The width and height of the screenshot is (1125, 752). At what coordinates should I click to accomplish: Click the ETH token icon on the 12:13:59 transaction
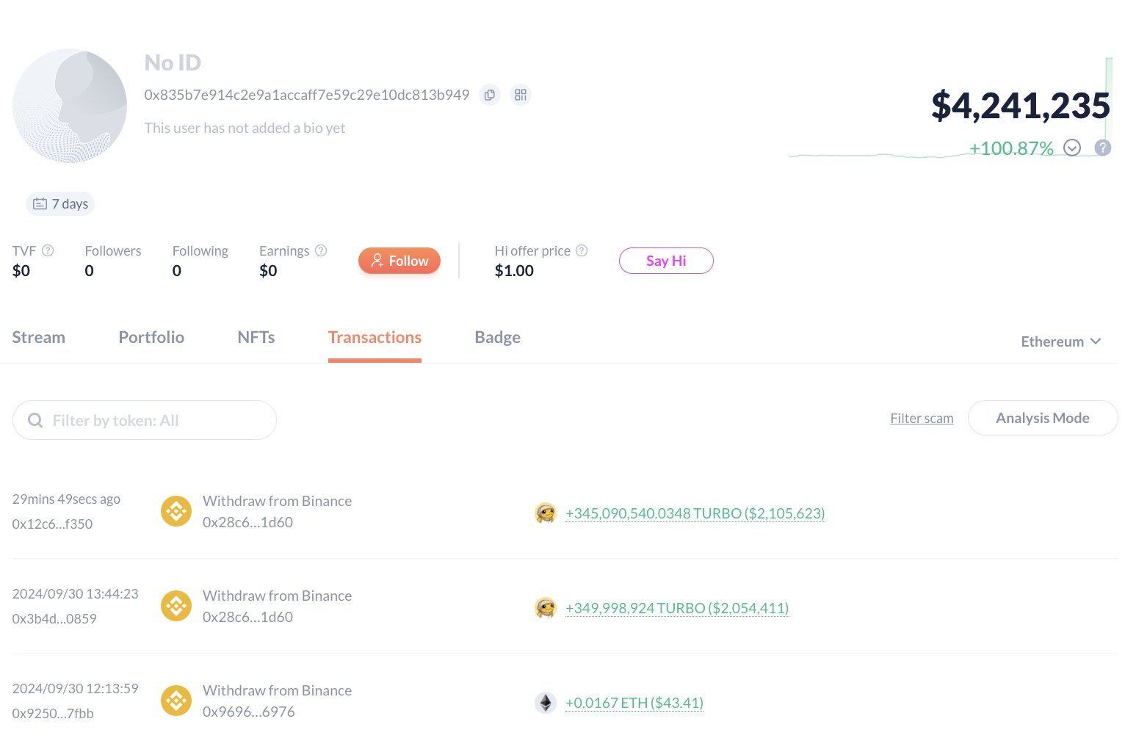(x=546, y=703)
